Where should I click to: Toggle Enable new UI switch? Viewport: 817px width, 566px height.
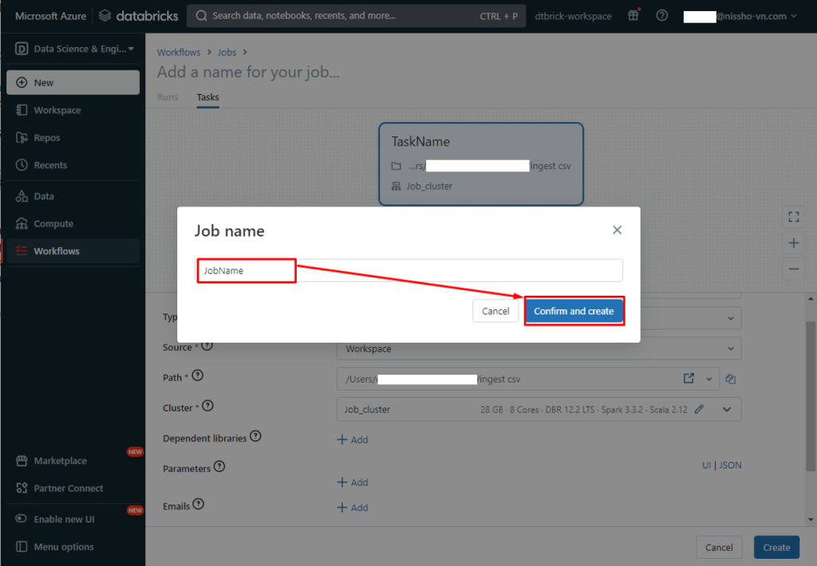click(22, 519)
